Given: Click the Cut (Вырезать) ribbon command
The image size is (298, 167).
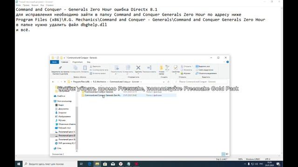Looking at the screenshot, I should point(95,66).
